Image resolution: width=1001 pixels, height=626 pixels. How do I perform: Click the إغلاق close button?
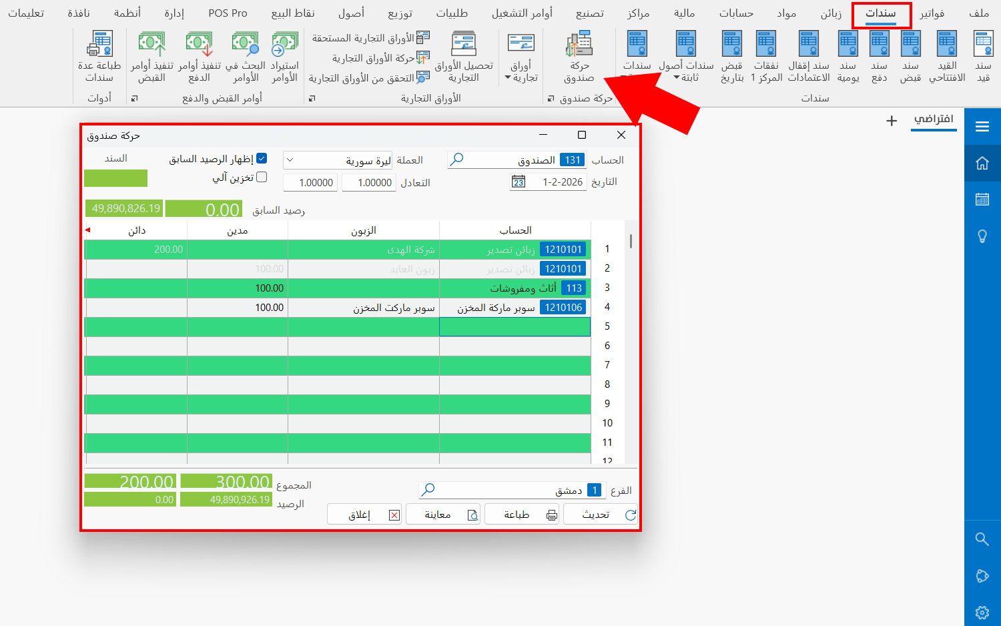click(364, 515)
